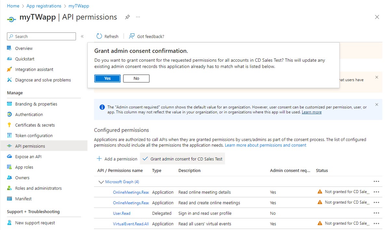Click the Description column header
This screenshot has width=385, height=230.
coord(189,170)
